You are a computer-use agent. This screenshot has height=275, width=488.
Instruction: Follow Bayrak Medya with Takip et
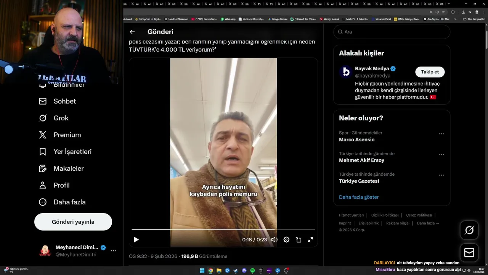point(430,72)
